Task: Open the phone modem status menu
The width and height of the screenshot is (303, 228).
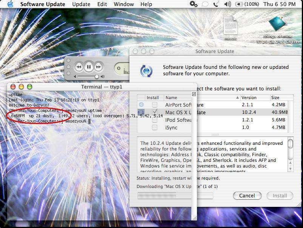Action: point(216,4)
